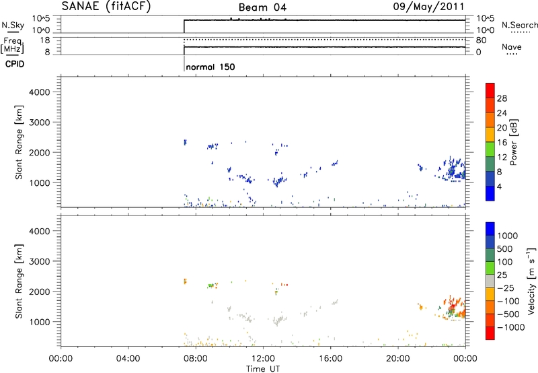Click the 3000 km tick in power panel
Viewport: 538px width, 373px height.
(x=40, y=123)
